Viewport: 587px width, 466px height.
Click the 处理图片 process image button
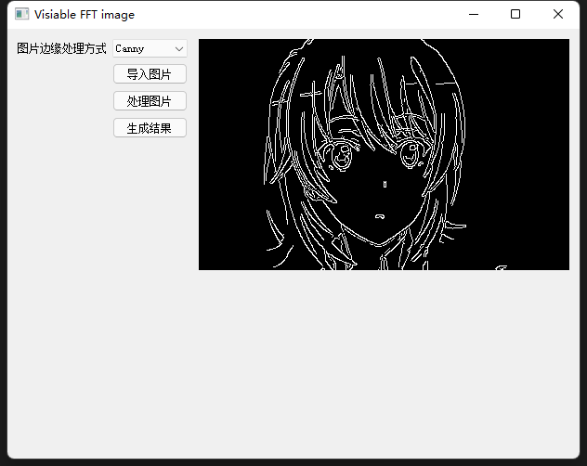[x=150, y=101]
